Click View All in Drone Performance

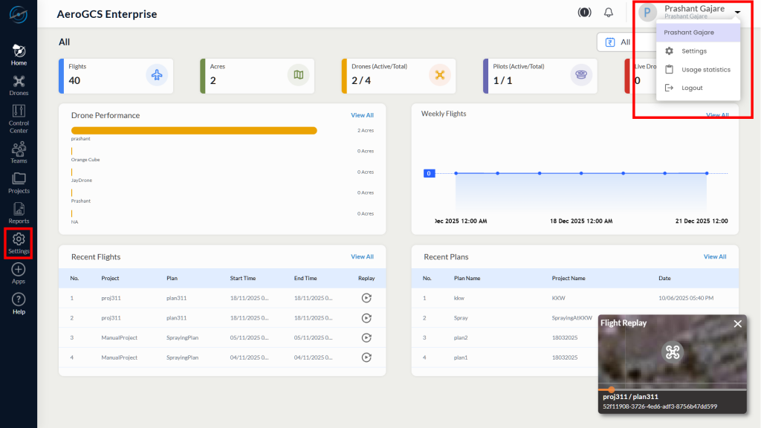pos(362,115)
